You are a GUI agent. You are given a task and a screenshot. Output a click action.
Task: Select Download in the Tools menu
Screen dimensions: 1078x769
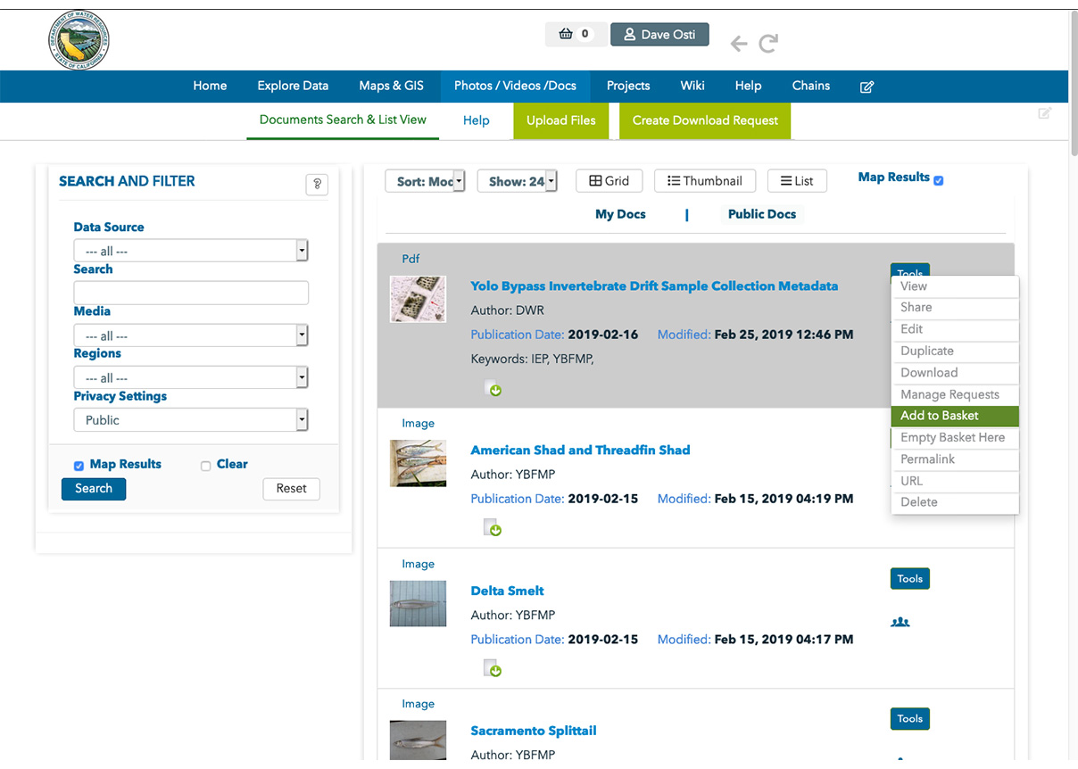(x=955, y=373)
